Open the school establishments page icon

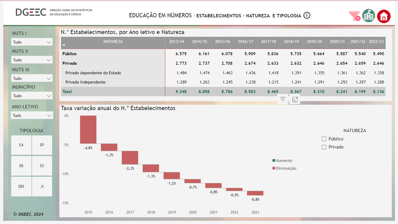pyautogui.click(x=369, y=16)
